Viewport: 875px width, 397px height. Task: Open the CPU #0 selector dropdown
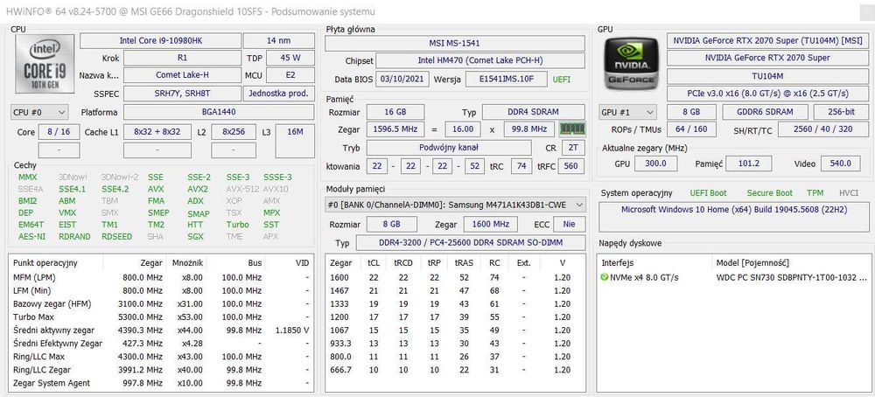(39, 112)
